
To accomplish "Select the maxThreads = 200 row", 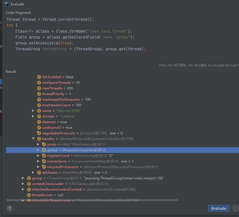I will click(x=122, y=88).
